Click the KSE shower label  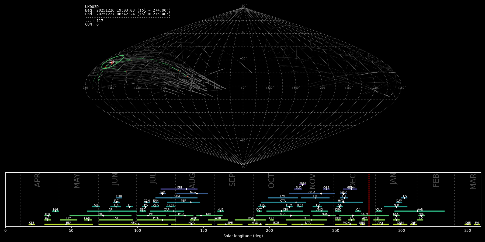click(x=32, y=223)
